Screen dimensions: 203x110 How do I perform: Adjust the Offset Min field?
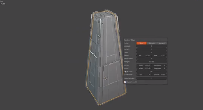click(144, 56)
